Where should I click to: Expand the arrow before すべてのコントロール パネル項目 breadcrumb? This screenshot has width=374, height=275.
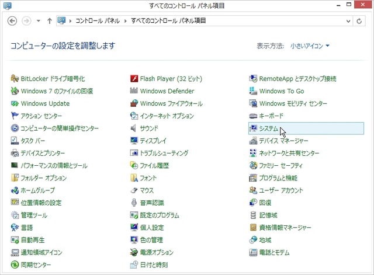pos(126,21)
